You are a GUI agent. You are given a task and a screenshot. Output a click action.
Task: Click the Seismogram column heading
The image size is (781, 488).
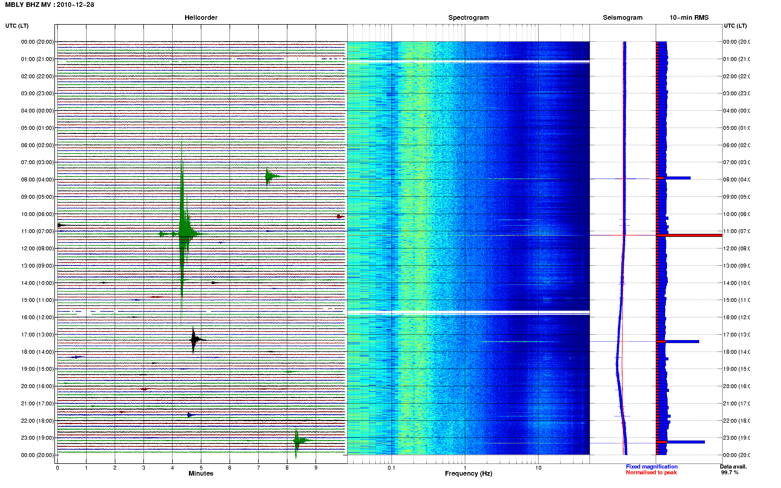click(x=623, y=18)
